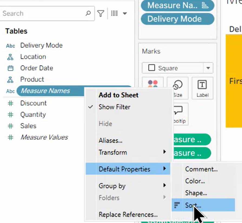The width and height of the screenshot is (242, 223).
Task: Click the Transform submenu arrow
Action: [165, 152]
